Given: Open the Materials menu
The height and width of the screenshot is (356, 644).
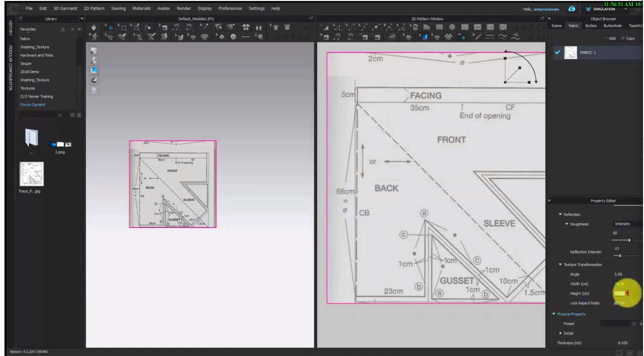Looking at the screenshot, I should 141,8.
